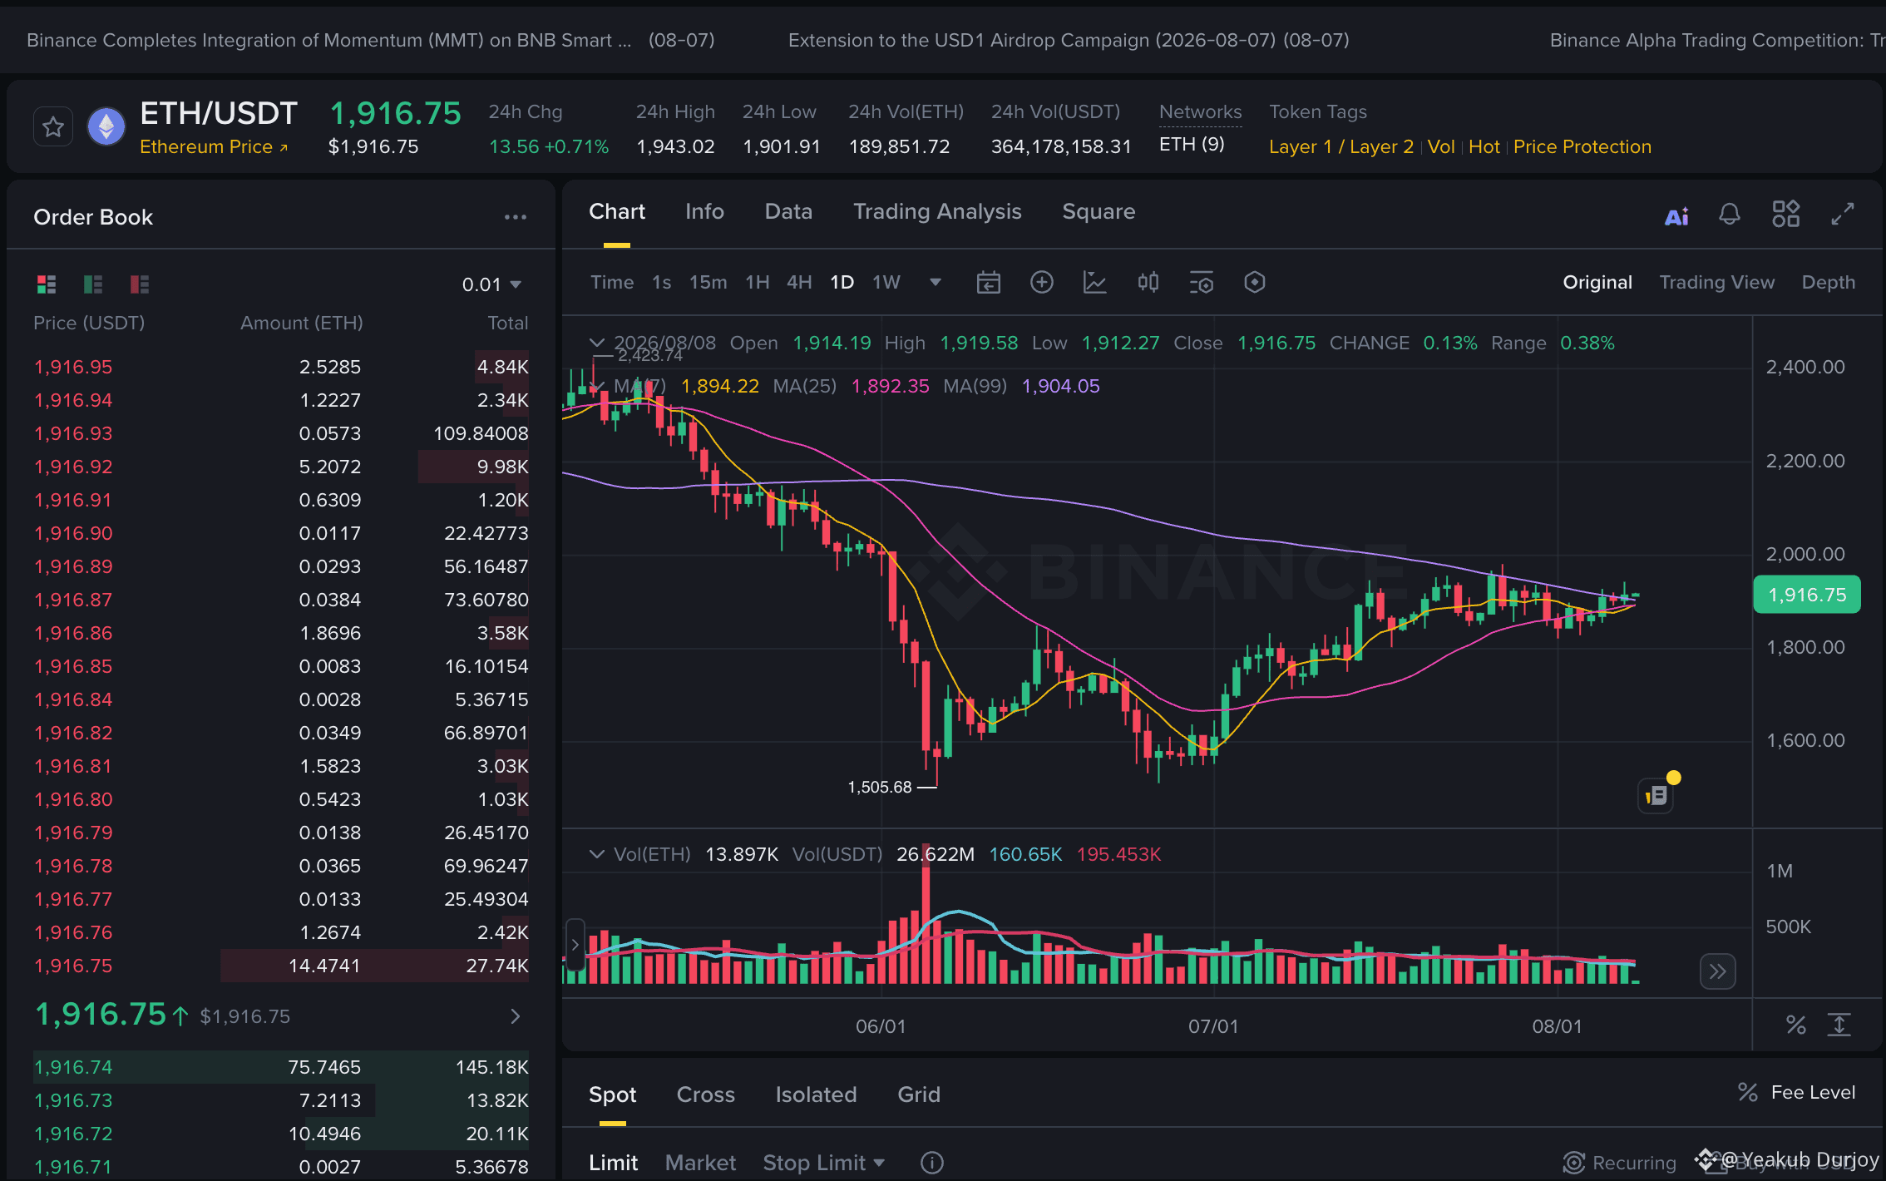Screen dimensions: 1886x1181
Task: Select the 1,916.75 ask price row
Action: tap(281, 966)
